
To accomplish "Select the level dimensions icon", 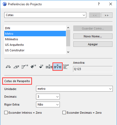I will click(33, 67).
